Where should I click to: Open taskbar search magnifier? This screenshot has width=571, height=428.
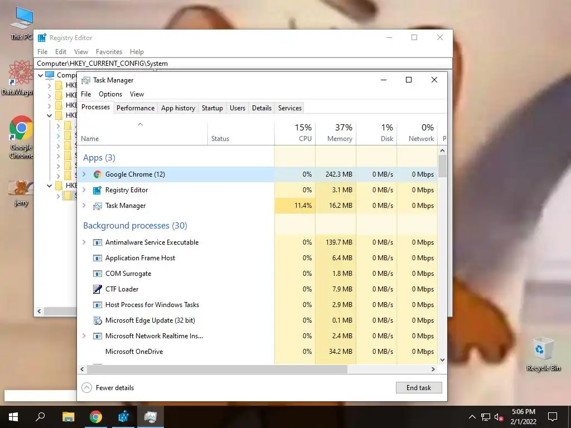pos(40,417)
